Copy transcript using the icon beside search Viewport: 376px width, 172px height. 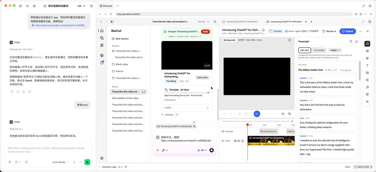[x=357, y=41]
